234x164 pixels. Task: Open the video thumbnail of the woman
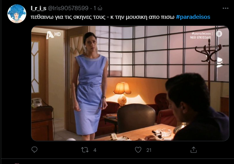130,83
